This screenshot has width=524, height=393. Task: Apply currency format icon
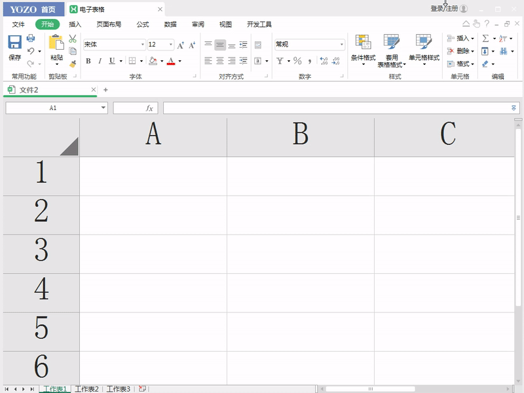tap(280, 61)
